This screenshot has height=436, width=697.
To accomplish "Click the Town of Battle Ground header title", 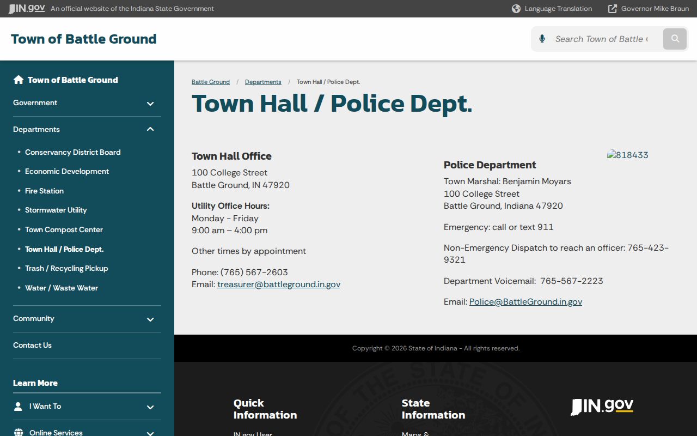I will tap(84, 39).
